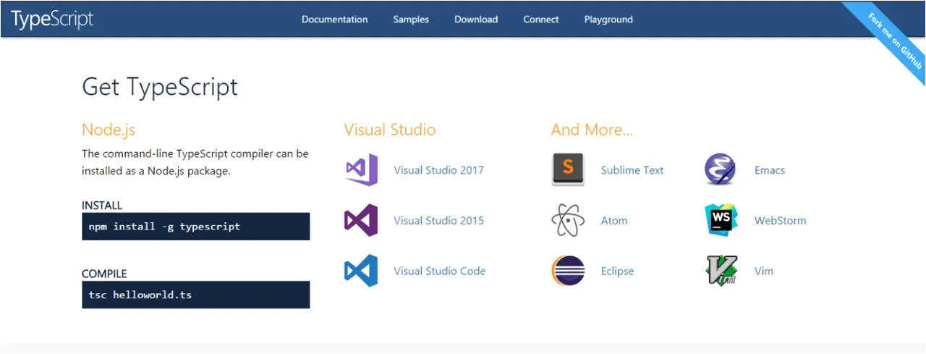
Task: Click the Vim icon
Action: (x=721, y=271)
